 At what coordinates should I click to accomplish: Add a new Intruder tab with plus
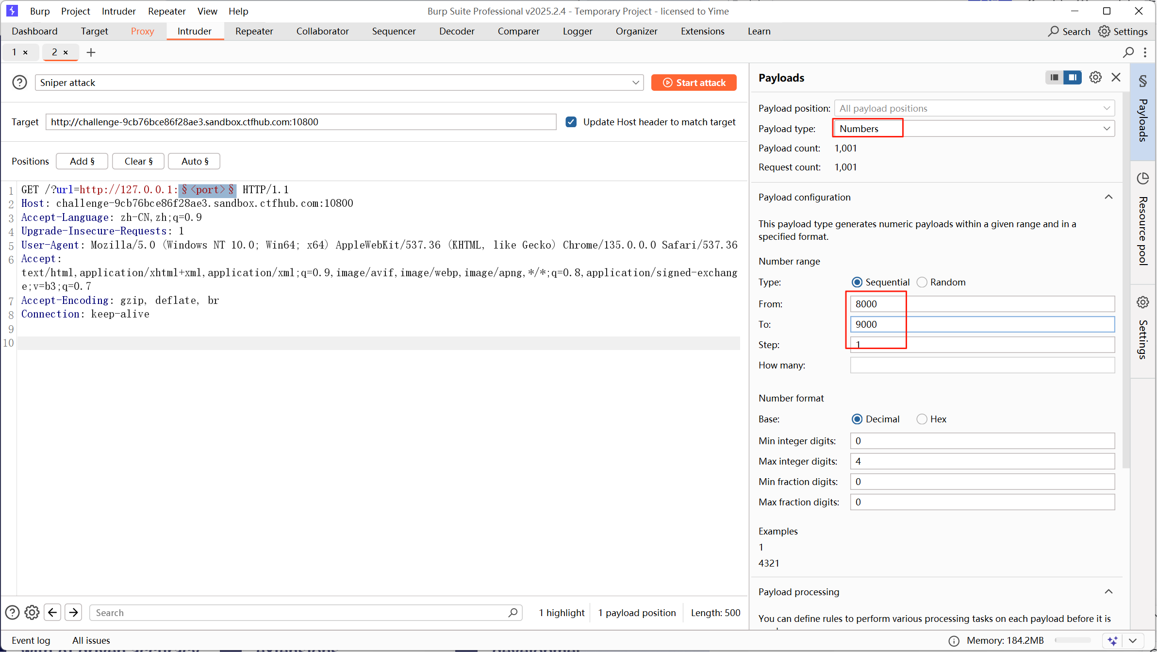pos(91,52)
